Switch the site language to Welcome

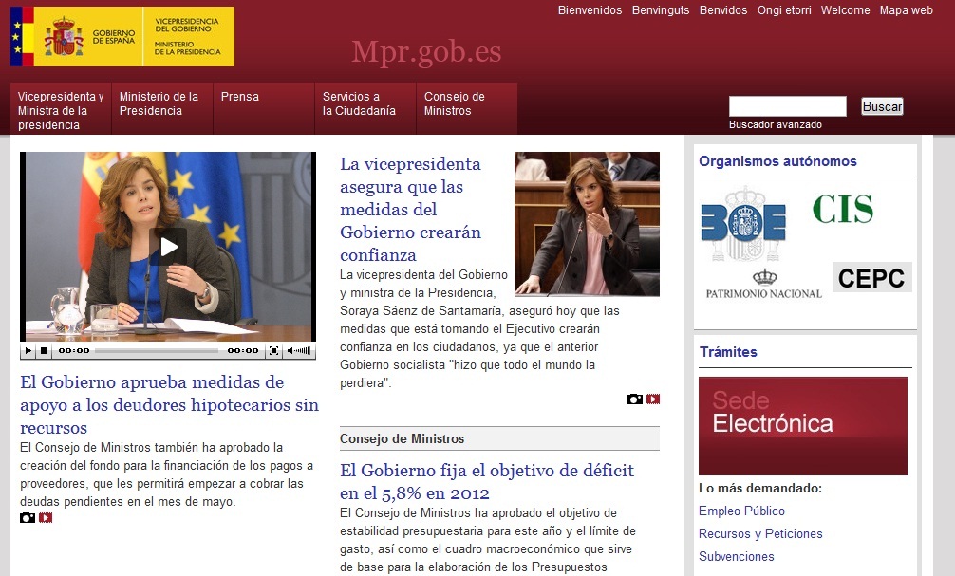point(844,10)
